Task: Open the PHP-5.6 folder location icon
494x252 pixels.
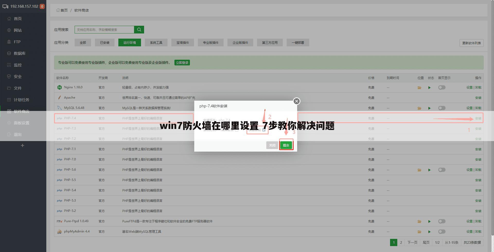Action: (x=419, y=170)
